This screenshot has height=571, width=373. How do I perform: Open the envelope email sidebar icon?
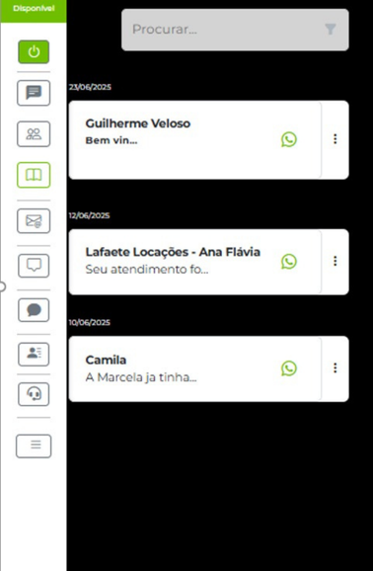[x=34, y=220]
